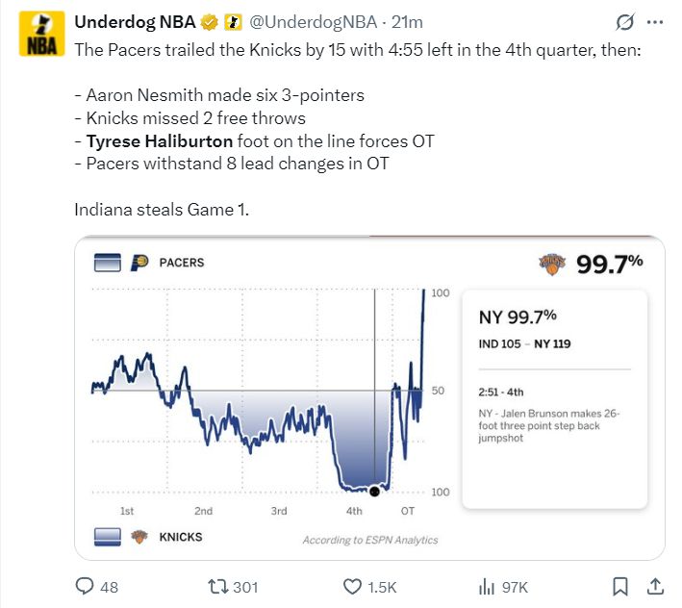Screen dimensions: 682x608
Task: Open the @UnderdogNBA handle link
Action: point(314,22)
